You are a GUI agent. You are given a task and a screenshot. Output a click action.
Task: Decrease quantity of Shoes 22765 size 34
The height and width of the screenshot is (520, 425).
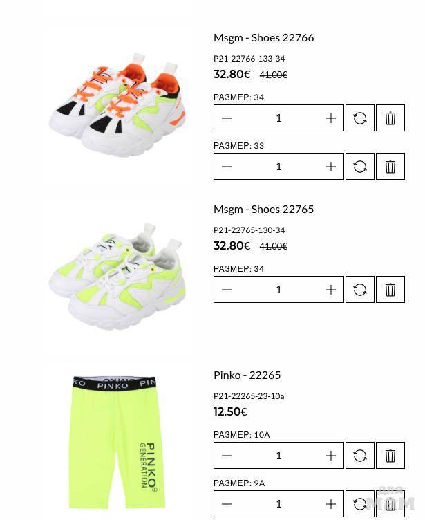point(227,290)
